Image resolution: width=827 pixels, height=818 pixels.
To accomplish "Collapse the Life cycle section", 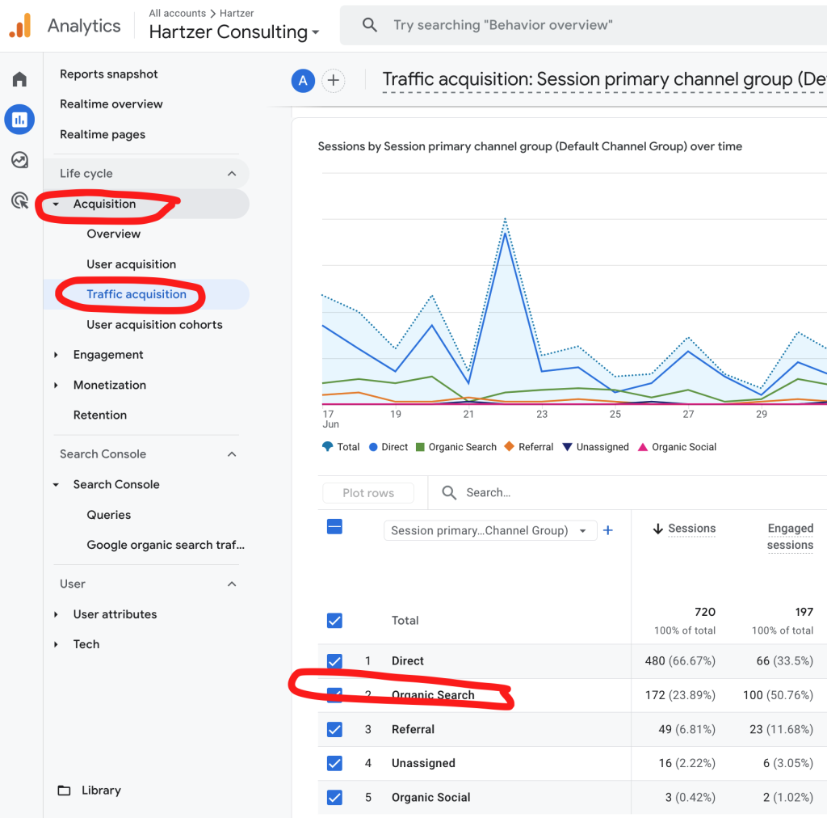I will pos(232,174).
